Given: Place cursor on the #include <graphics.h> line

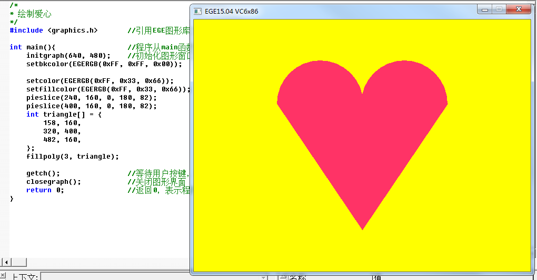Looking at the screenshot, I should tap(54, 30).
